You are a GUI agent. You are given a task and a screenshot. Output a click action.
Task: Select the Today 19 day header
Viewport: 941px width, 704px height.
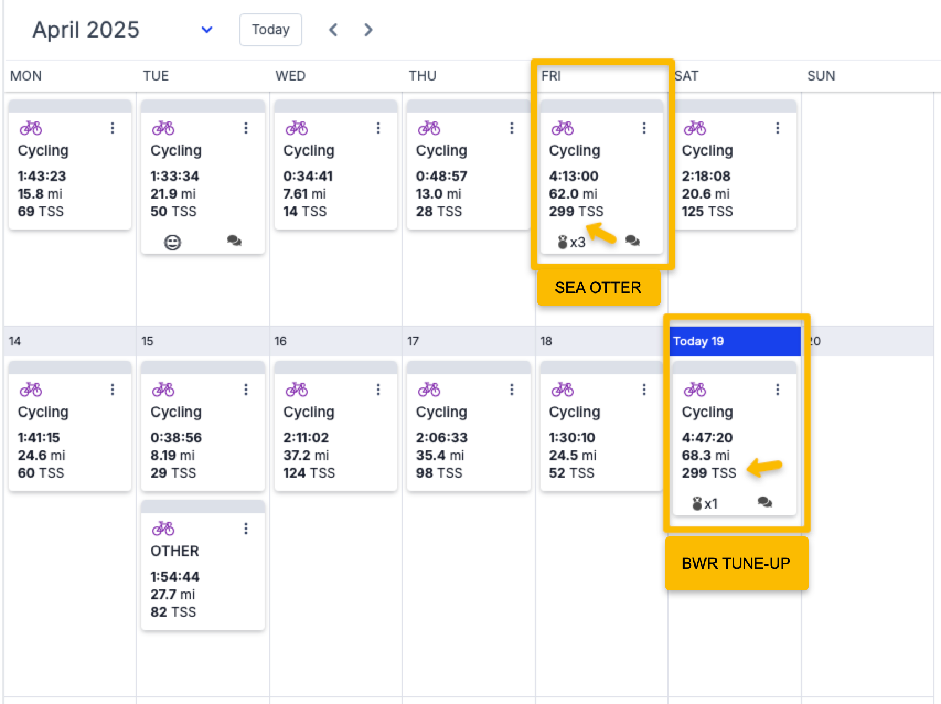coord(735,341)
